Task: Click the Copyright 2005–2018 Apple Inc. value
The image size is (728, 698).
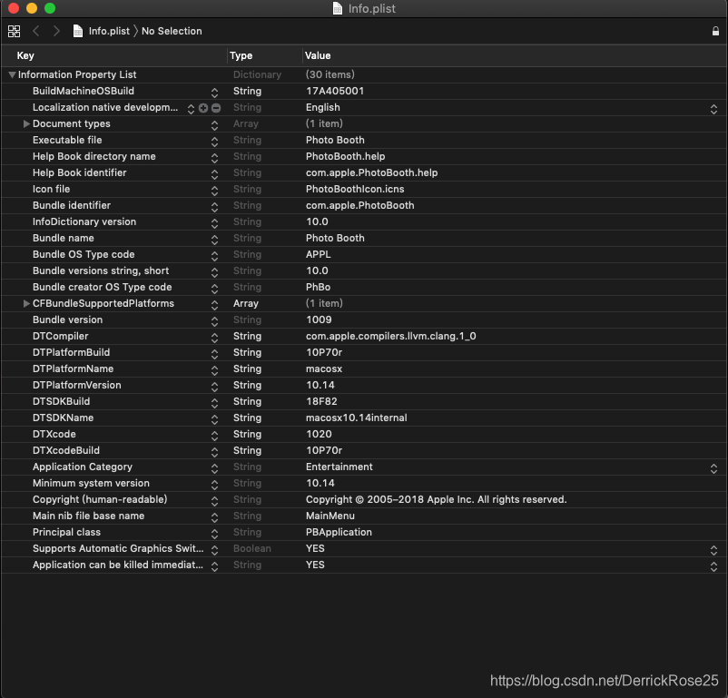Action: (436, 500)
